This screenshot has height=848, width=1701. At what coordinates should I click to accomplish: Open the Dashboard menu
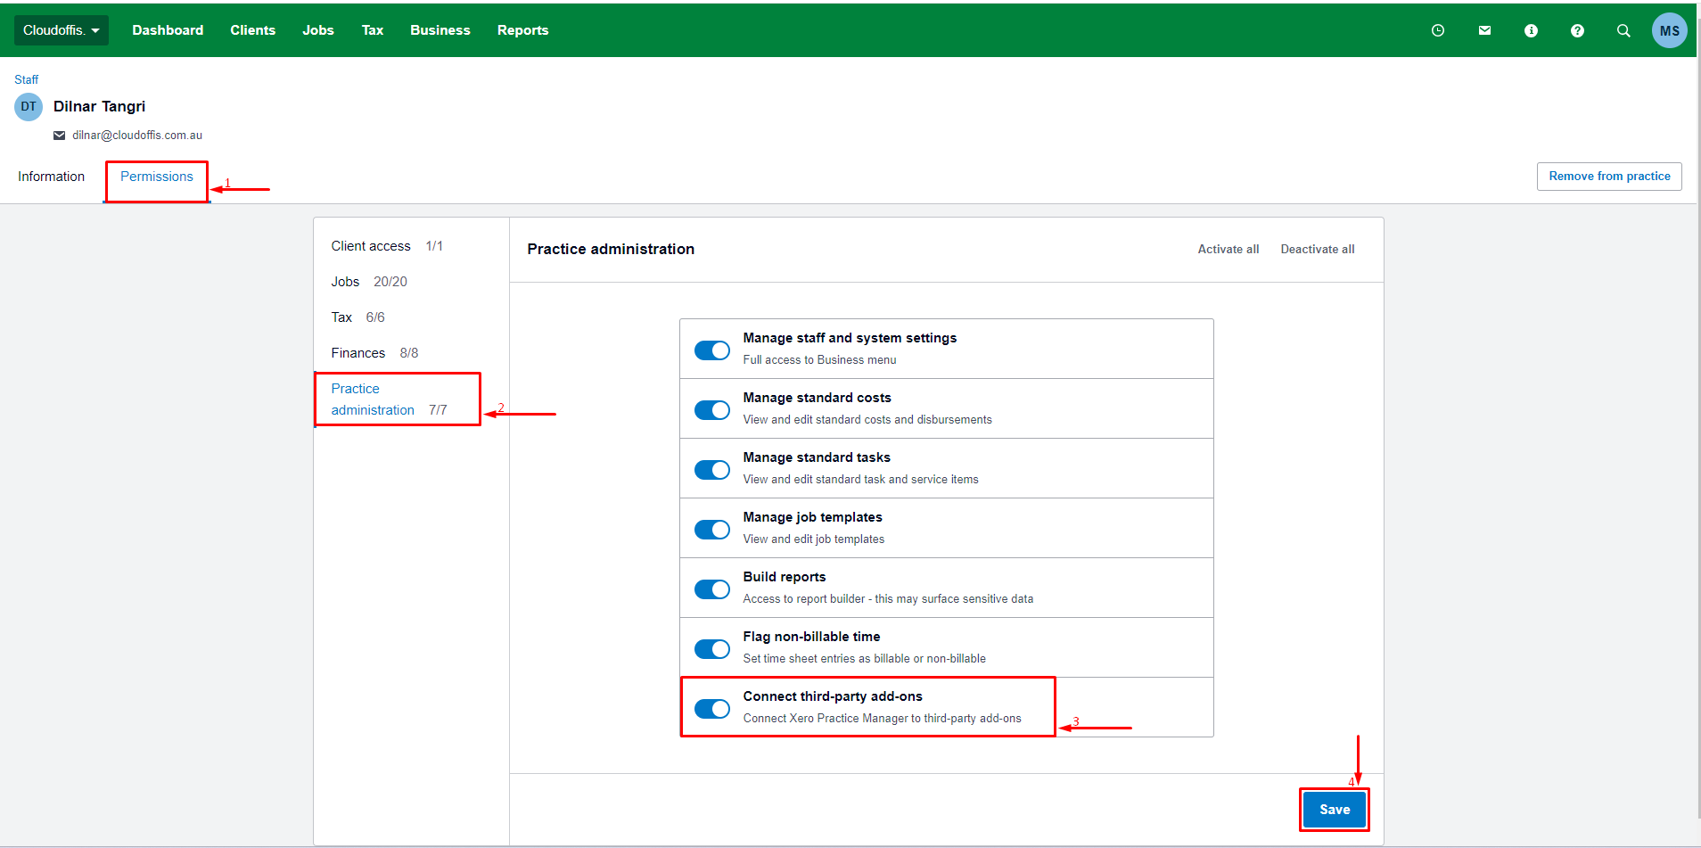(168, 30)
